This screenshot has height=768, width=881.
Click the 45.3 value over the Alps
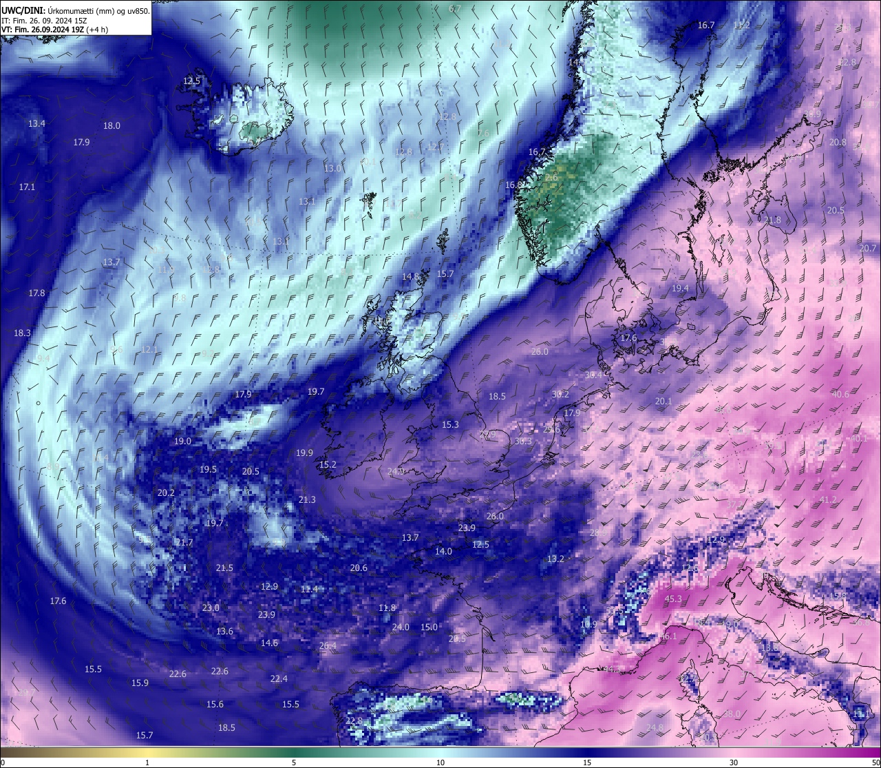[x=673, y=599]
